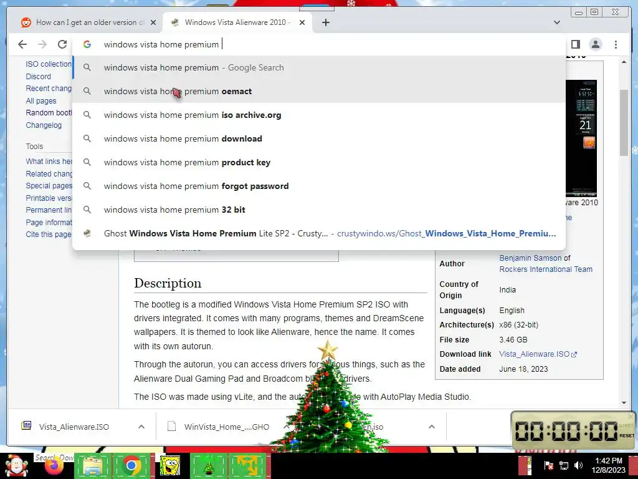This screenshot has width=638, height=479.
Task: Click the Random bootleg sidebar link
Action: (x=49, y=113)
